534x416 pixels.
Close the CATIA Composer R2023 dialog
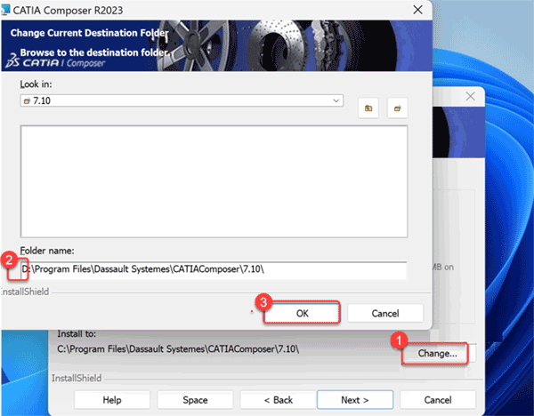coord(418,10)
